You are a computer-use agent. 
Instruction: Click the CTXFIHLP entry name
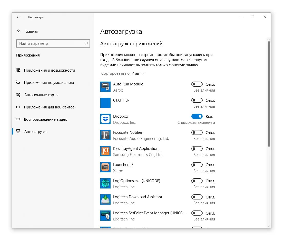[121, 100]
